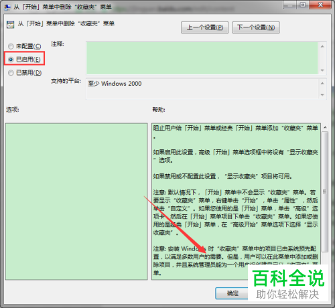The image size is (335, 308).
Task: Click the comment box scroll down arrow
Action: (x=322, y=70)
